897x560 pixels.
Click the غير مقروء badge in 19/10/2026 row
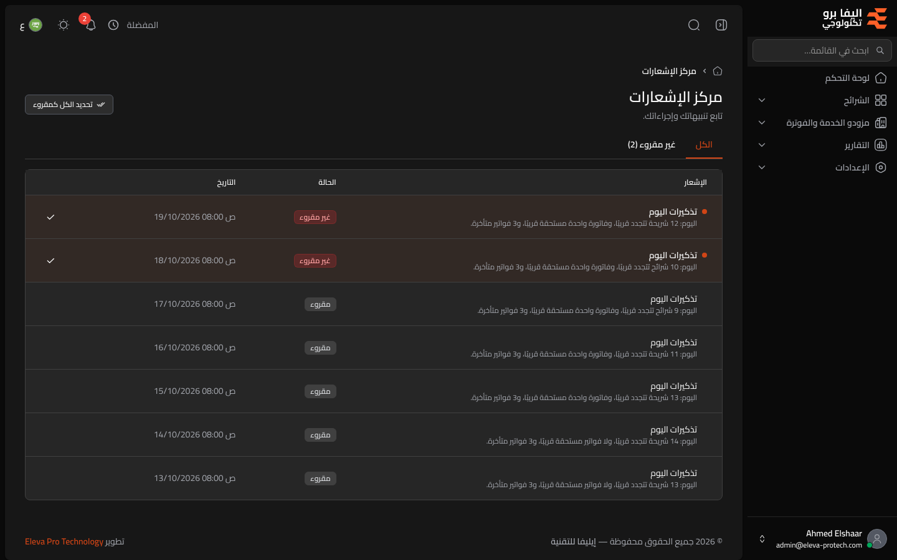tap(315, 217)
